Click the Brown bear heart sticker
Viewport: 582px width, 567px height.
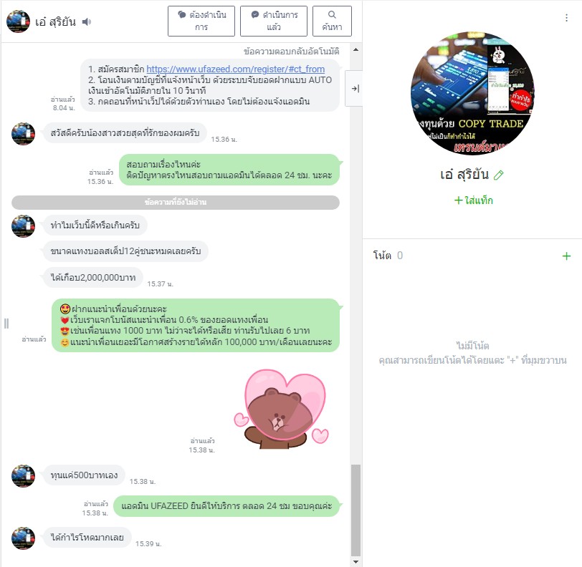[282, 409]
